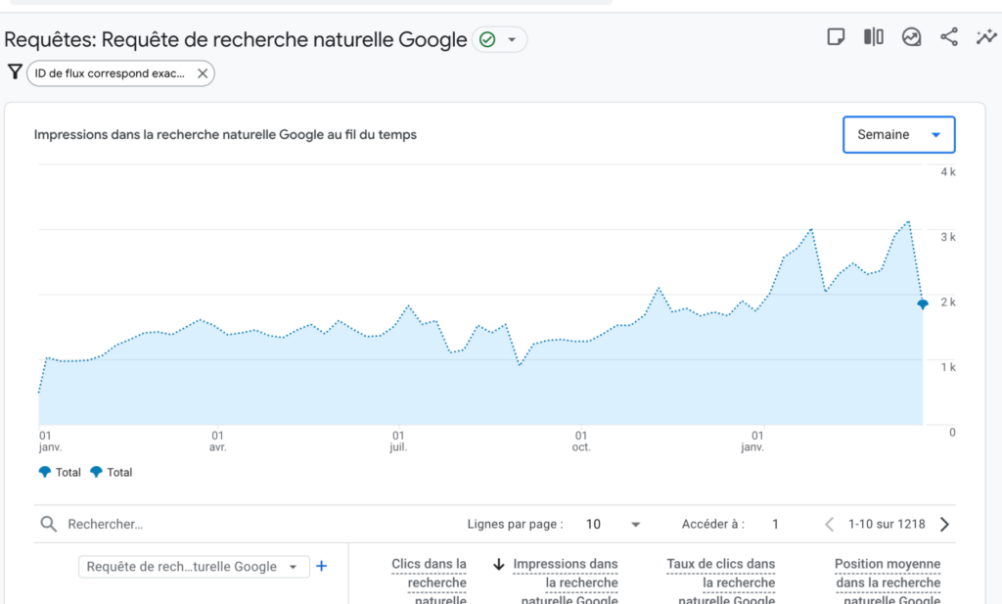The image size is (1002, 604).
Task: Click the share report icon
Action: coord(947,36)
